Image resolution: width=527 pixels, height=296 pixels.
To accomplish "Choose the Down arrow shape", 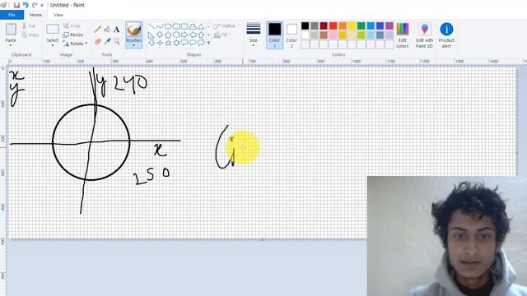I will point(152,43).
